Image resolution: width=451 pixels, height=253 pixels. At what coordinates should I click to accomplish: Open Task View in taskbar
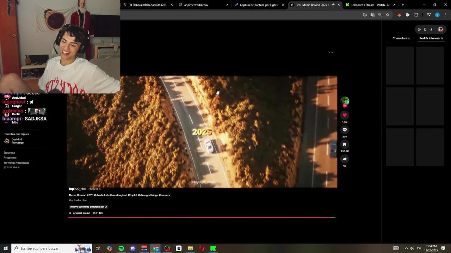coord(98,248)
